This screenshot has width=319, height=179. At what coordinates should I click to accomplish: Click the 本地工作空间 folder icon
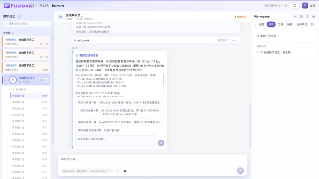(258, 36)
